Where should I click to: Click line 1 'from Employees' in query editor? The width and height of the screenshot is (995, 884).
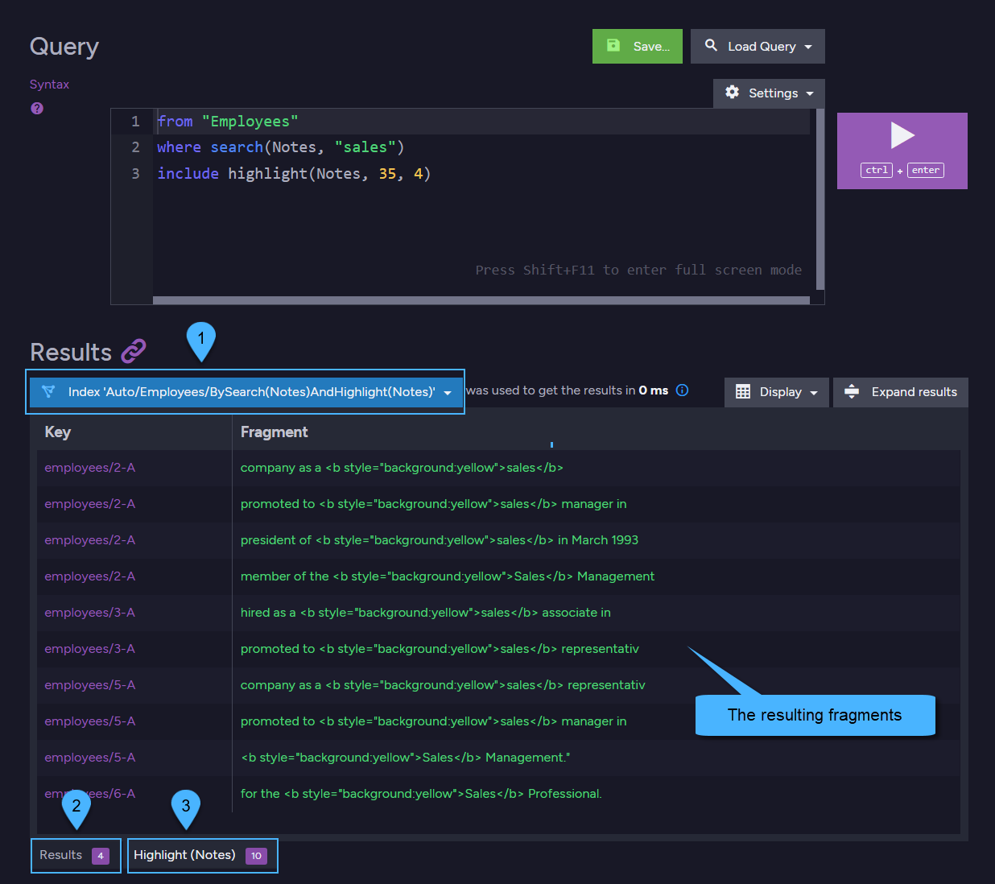click(x=228, y=122)
